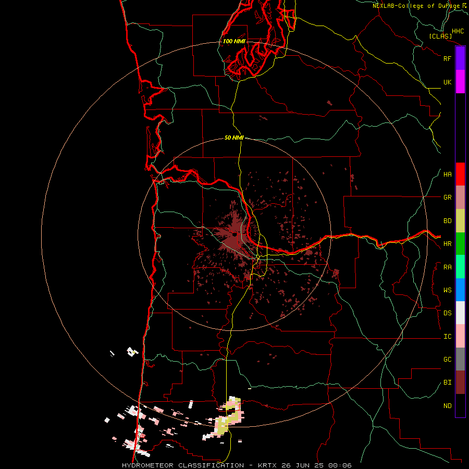Click the HHC product code label
The width and height of the screenshot is (469, 469).
tap(458, 31)
